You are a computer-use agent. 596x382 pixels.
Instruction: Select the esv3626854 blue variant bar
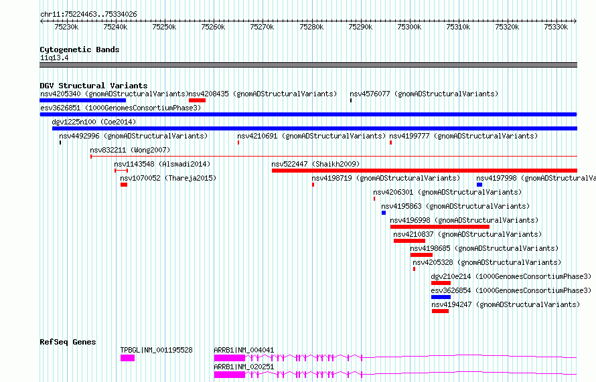441,297
